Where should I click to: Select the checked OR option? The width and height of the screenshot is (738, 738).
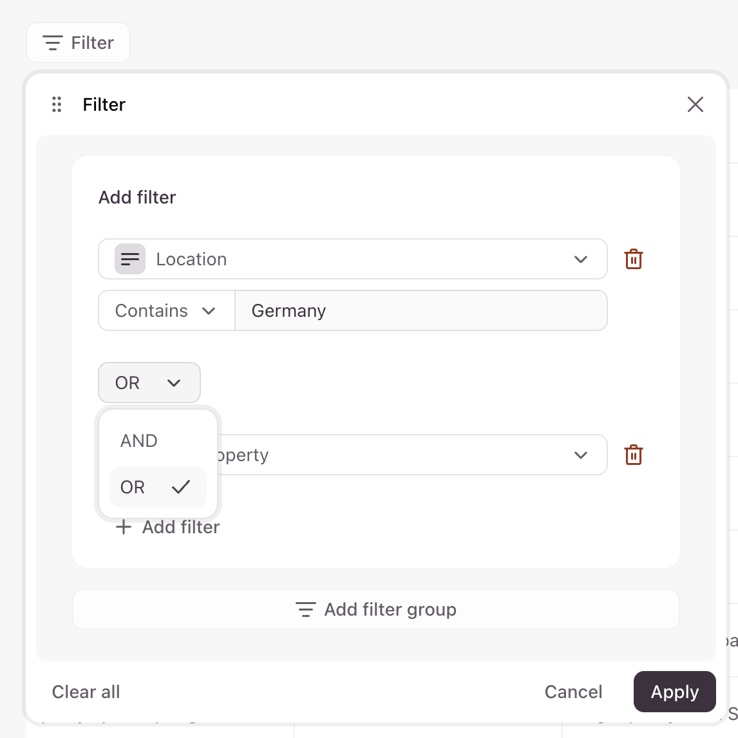pos(133,487)
